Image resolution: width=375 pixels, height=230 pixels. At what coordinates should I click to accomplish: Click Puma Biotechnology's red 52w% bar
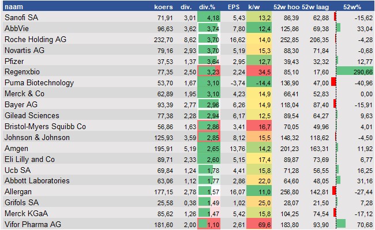(x=333, y=82)
